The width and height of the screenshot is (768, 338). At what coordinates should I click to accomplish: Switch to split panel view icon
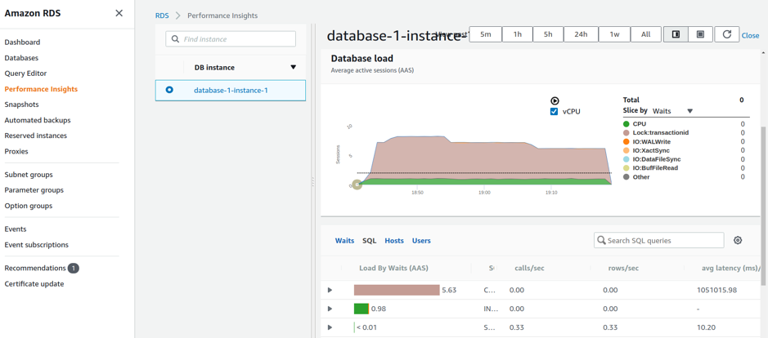(x=676, y=35)
